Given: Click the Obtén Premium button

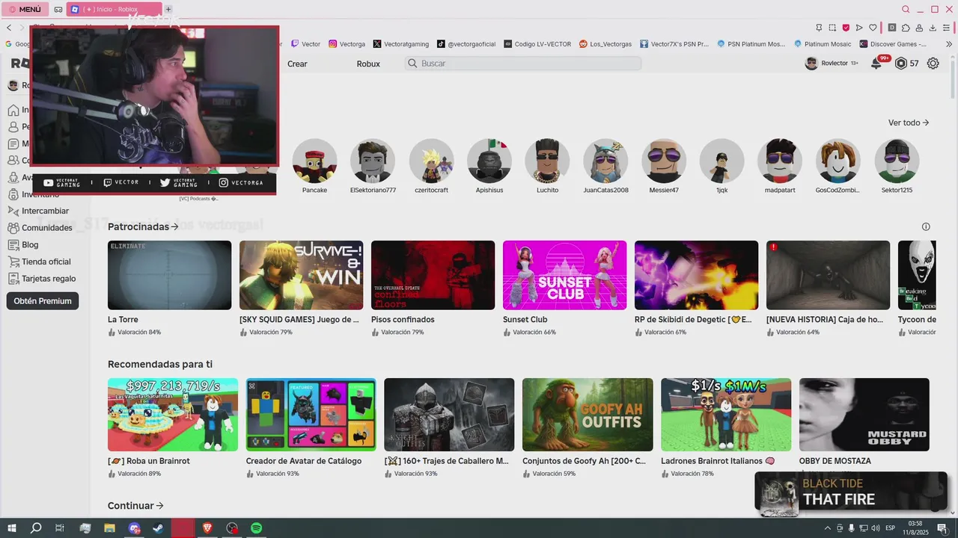Looking at the screenshot, I should [x=42, y=301].
